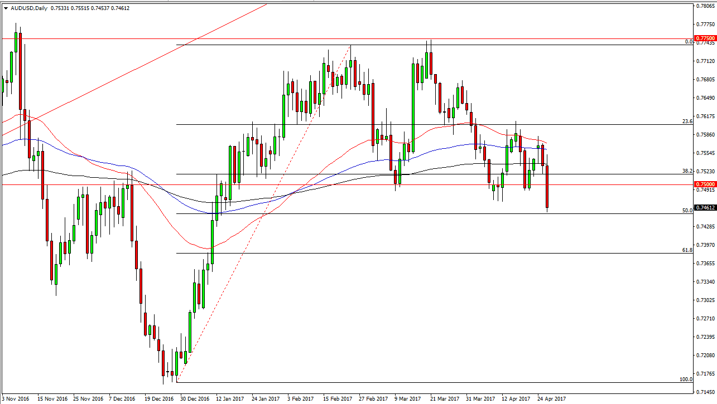The height and width of the screenshot is (404, 717).
Task: Click the 0.77750 price axis label
Action: pyautogui.click(x=706, y=24)
